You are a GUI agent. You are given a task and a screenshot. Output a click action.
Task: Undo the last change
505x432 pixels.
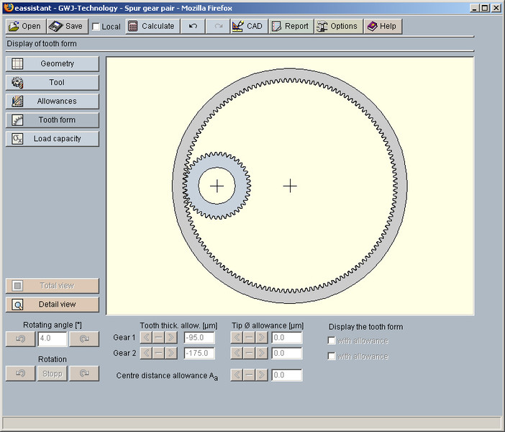coord(192,26)
